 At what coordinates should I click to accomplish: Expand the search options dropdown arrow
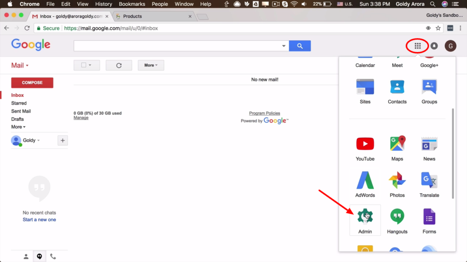click(x=283, y=46)
